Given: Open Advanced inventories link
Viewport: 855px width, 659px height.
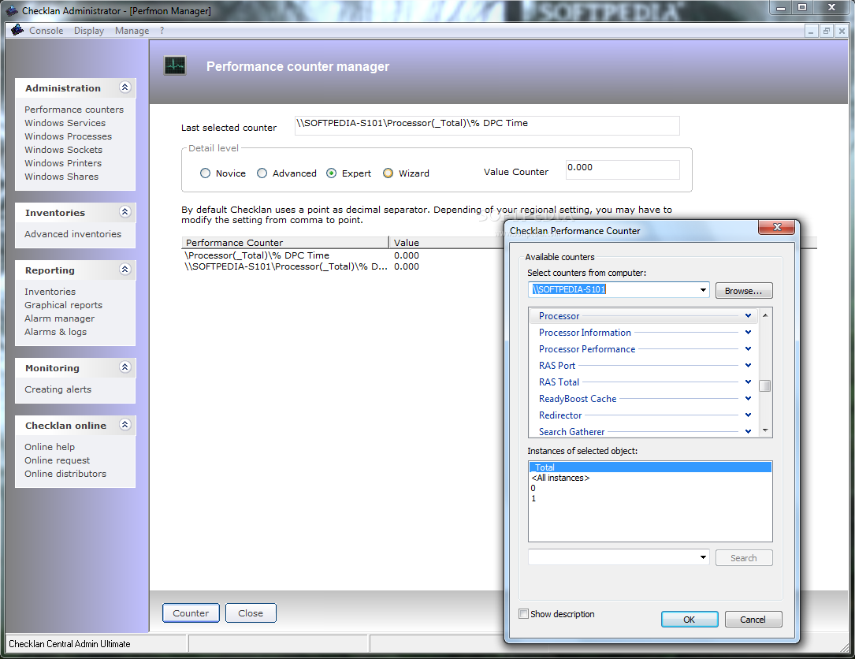Looking at the screenshot, I should click(x=73, y=234).
